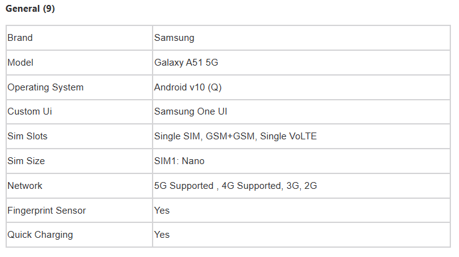Select the Operating System label

pos(45,87)
